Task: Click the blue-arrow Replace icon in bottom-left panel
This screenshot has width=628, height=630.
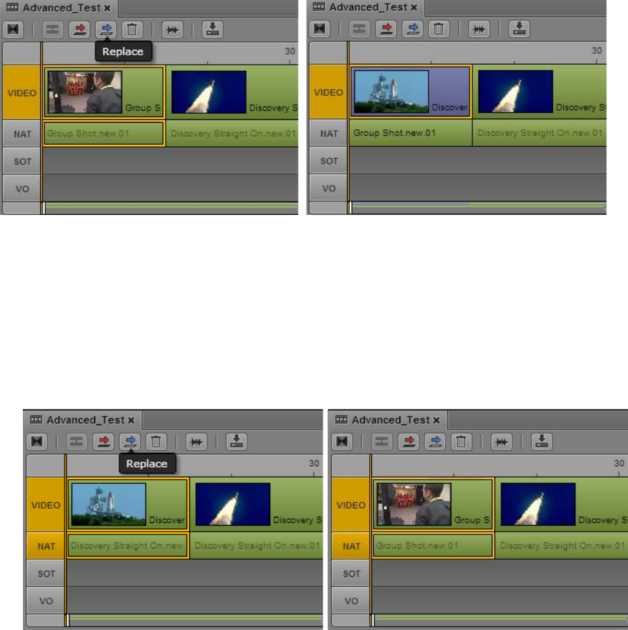Action: click(130, 441)
